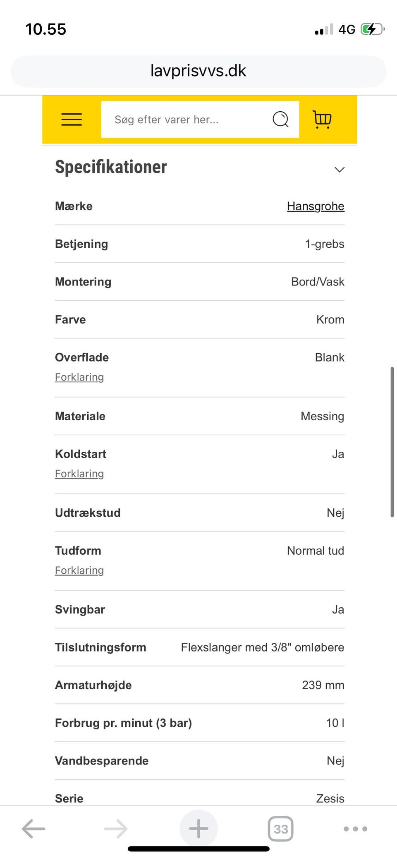Open the shopping cart
The width and height of the screenshot is (397, 860).
coord(322,119)
